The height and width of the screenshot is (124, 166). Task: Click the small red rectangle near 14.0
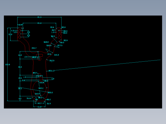pyautogui.click(x=39, y=55)
